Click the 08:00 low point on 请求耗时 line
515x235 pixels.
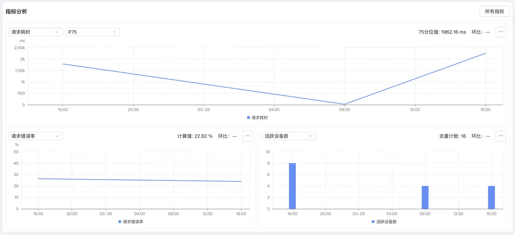(x=344, y=104)
